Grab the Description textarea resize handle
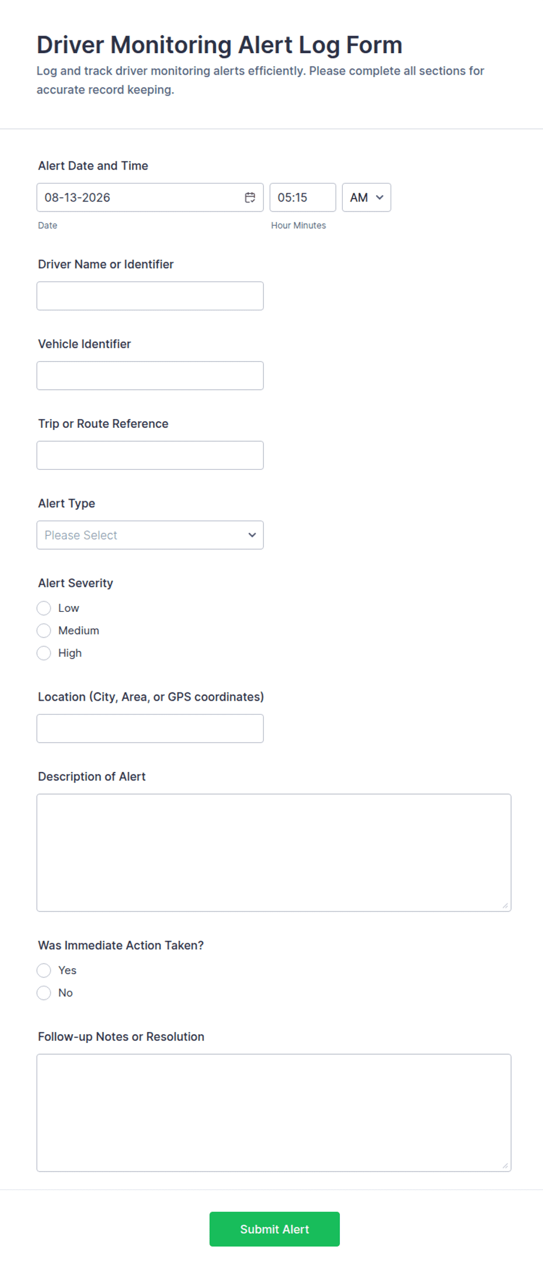Image resolution: width=543 pixels, height=1275 pixels. [505, 905]
